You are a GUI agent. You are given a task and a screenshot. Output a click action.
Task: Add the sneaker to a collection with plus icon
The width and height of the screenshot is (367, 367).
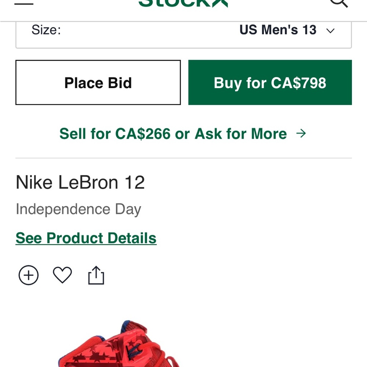pyautogui.click(x=28, y=275)
